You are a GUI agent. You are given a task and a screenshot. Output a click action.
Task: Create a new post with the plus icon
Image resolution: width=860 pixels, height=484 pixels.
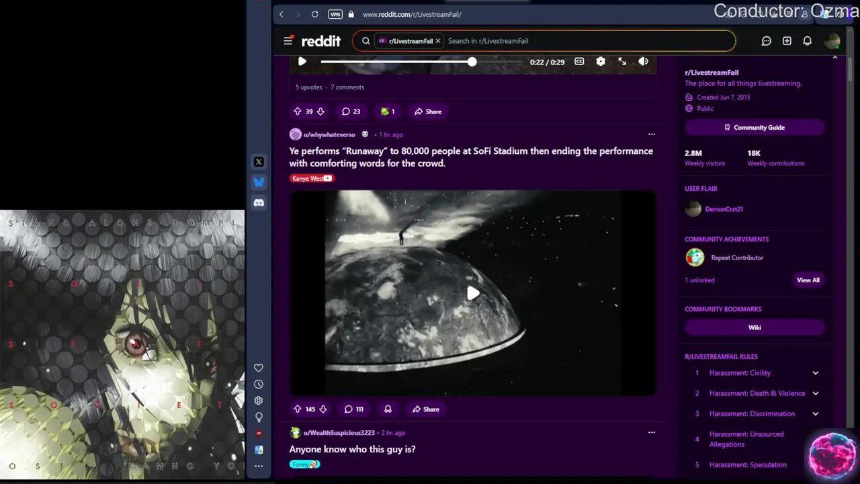point(787,41)
